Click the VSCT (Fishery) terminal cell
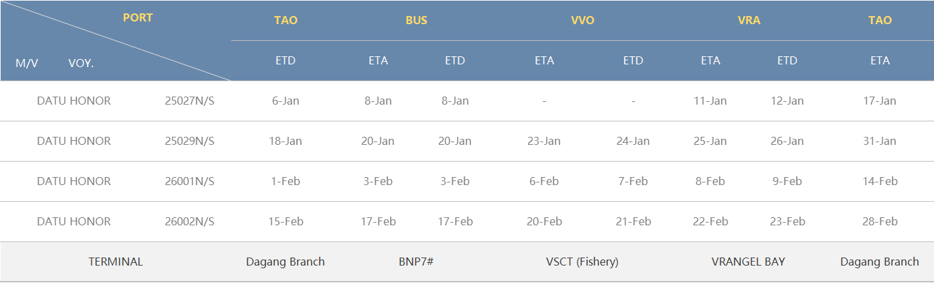Image resolution: width=934 pixels, height=283 pixels. [x=582, y=262]
